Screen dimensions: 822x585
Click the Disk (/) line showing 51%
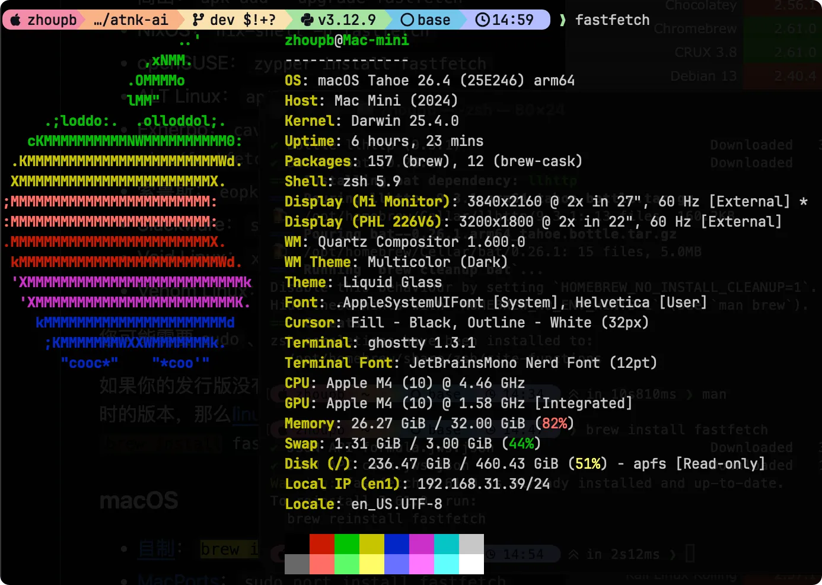click(x=525, y=463)
